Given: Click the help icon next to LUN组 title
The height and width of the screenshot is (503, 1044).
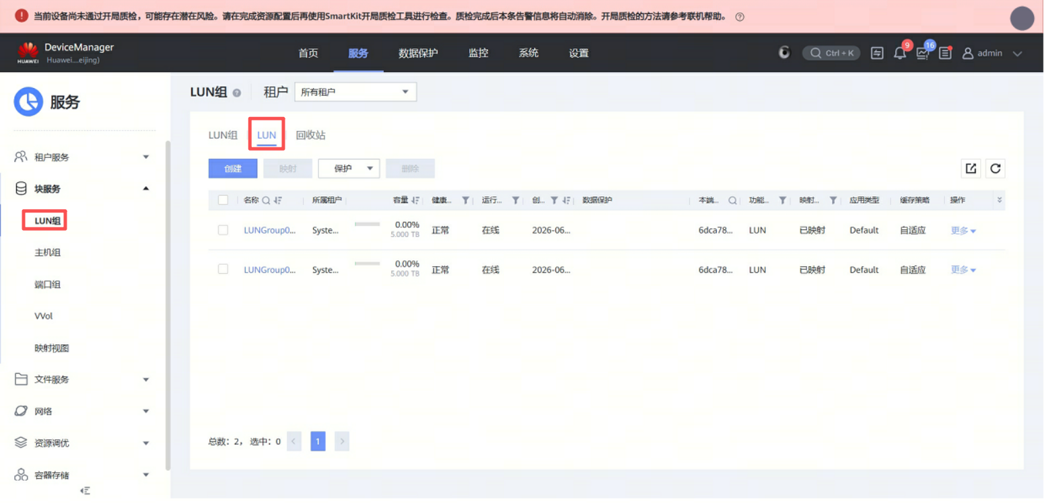Looking at the screenshot, I should tap(236, 93).
